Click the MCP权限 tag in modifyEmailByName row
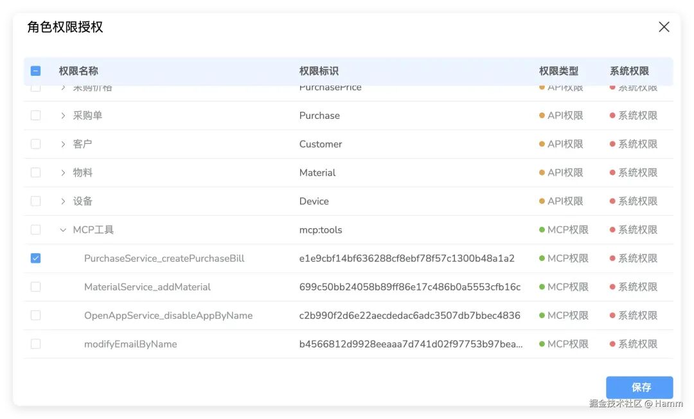 (564, 344)
